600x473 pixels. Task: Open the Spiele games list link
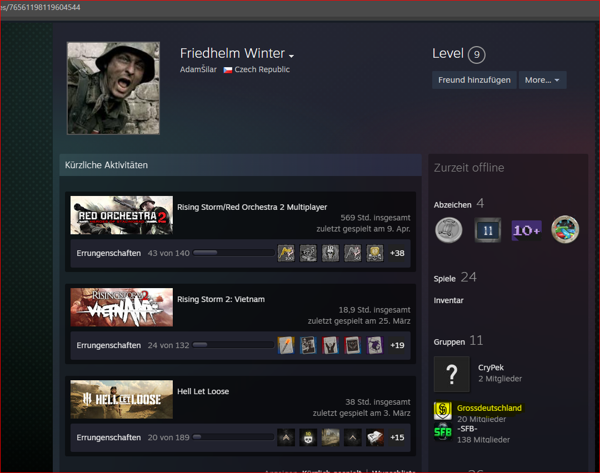[444, 279]
